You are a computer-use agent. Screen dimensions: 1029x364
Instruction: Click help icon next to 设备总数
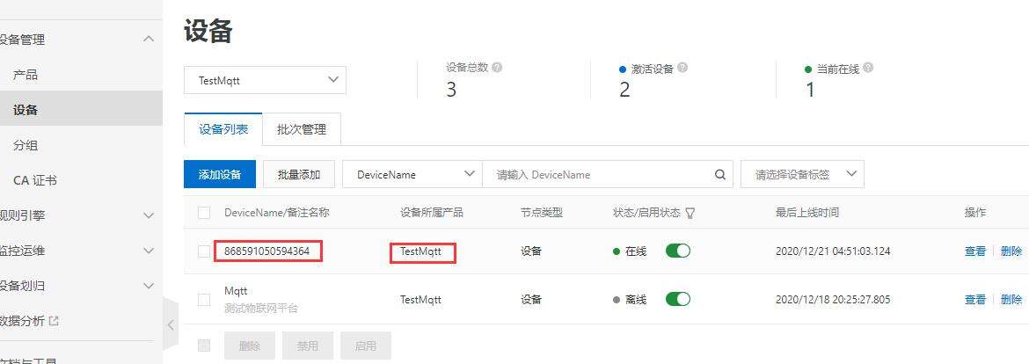point(498,68)
